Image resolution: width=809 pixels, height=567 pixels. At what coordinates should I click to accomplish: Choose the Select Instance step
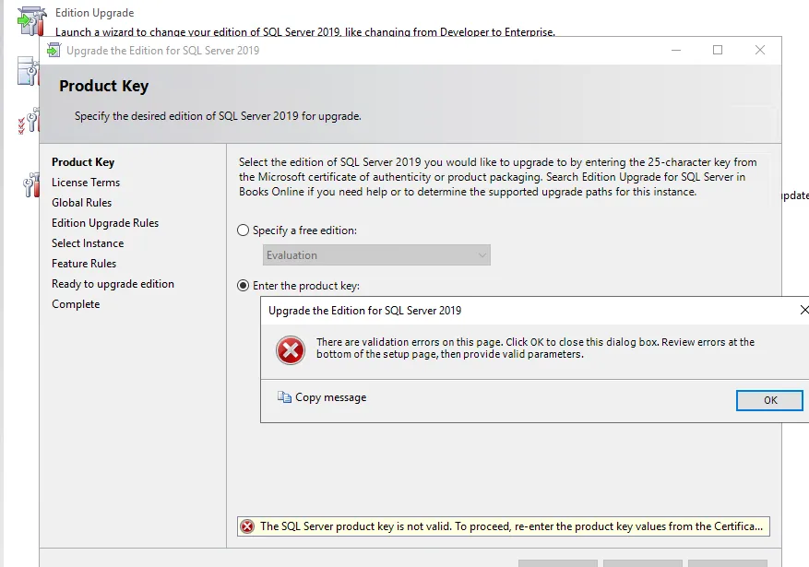pyautogui.click(x=88, y=243)
